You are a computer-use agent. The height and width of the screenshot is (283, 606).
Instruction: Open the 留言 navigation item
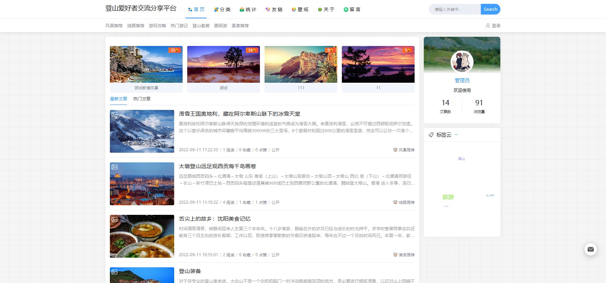pyautogui.click(x=352, y=10)
